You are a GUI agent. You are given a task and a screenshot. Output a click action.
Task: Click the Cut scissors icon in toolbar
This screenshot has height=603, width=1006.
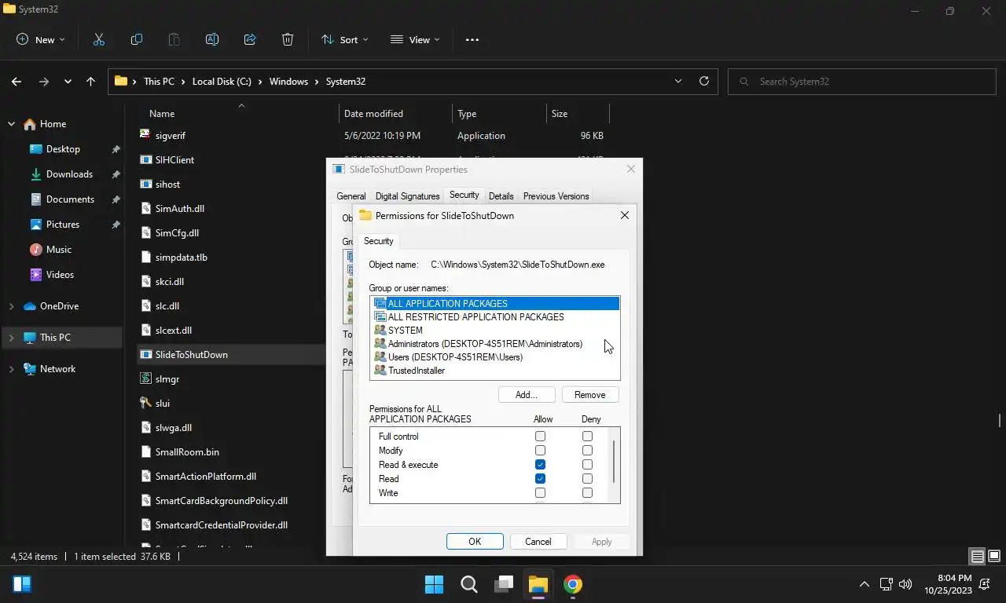click(99, 39)
